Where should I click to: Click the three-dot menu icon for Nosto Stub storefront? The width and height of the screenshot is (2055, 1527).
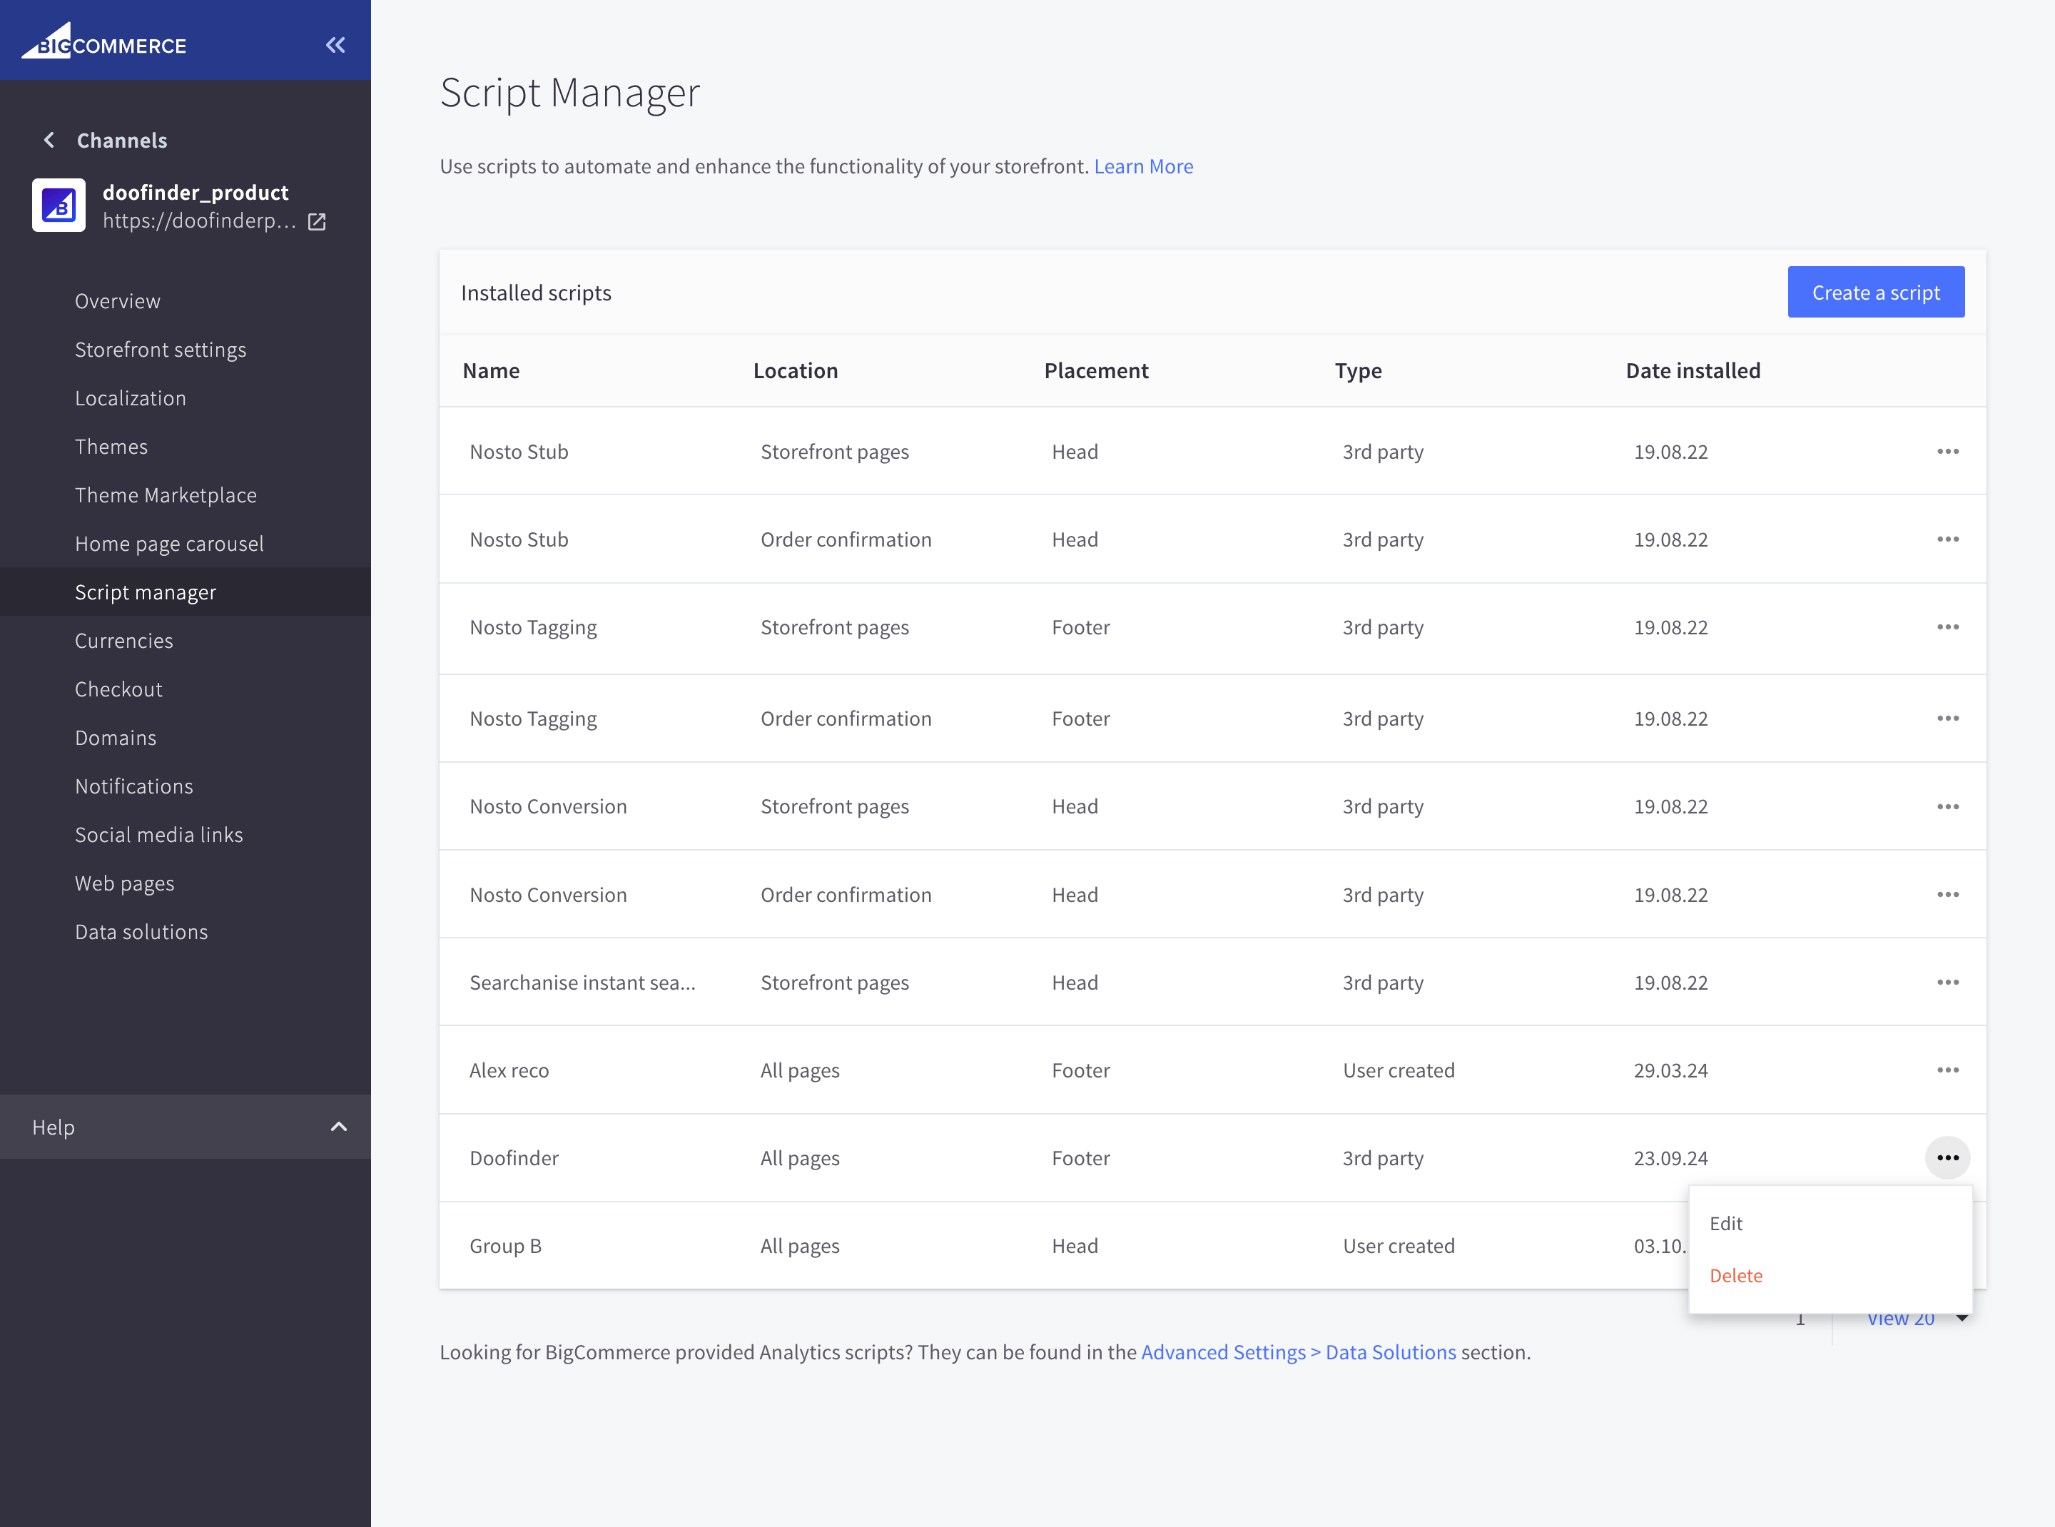tap(1947, 451)
